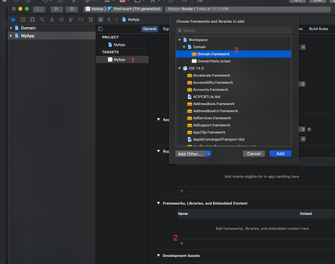
Task: Select AppClip.framework
Action: tap(234, 132)
